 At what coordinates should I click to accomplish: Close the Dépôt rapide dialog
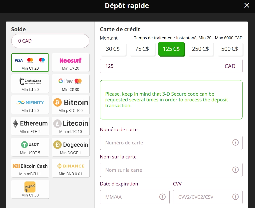point(247,5)
